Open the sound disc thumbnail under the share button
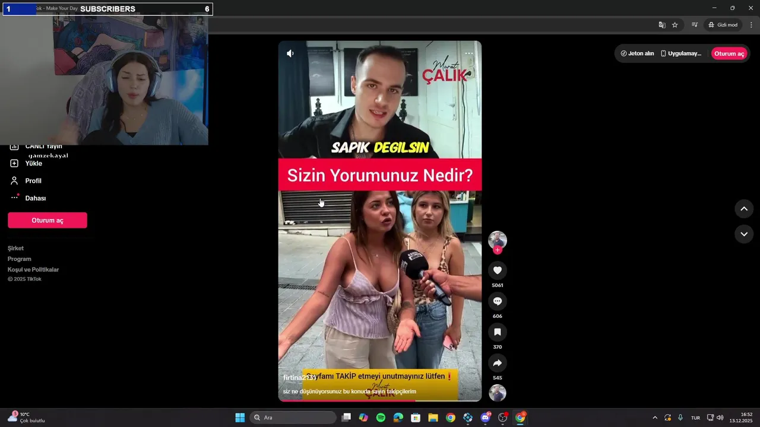This screenshot has width=760, height=427. (498, 393)
